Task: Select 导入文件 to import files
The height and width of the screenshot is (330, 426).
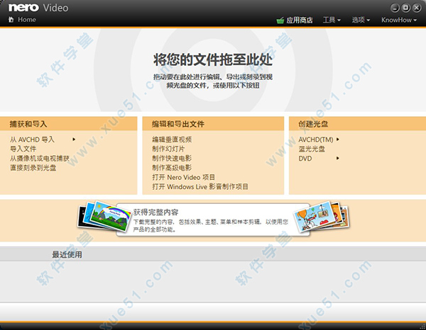Action: click(23, 149)
